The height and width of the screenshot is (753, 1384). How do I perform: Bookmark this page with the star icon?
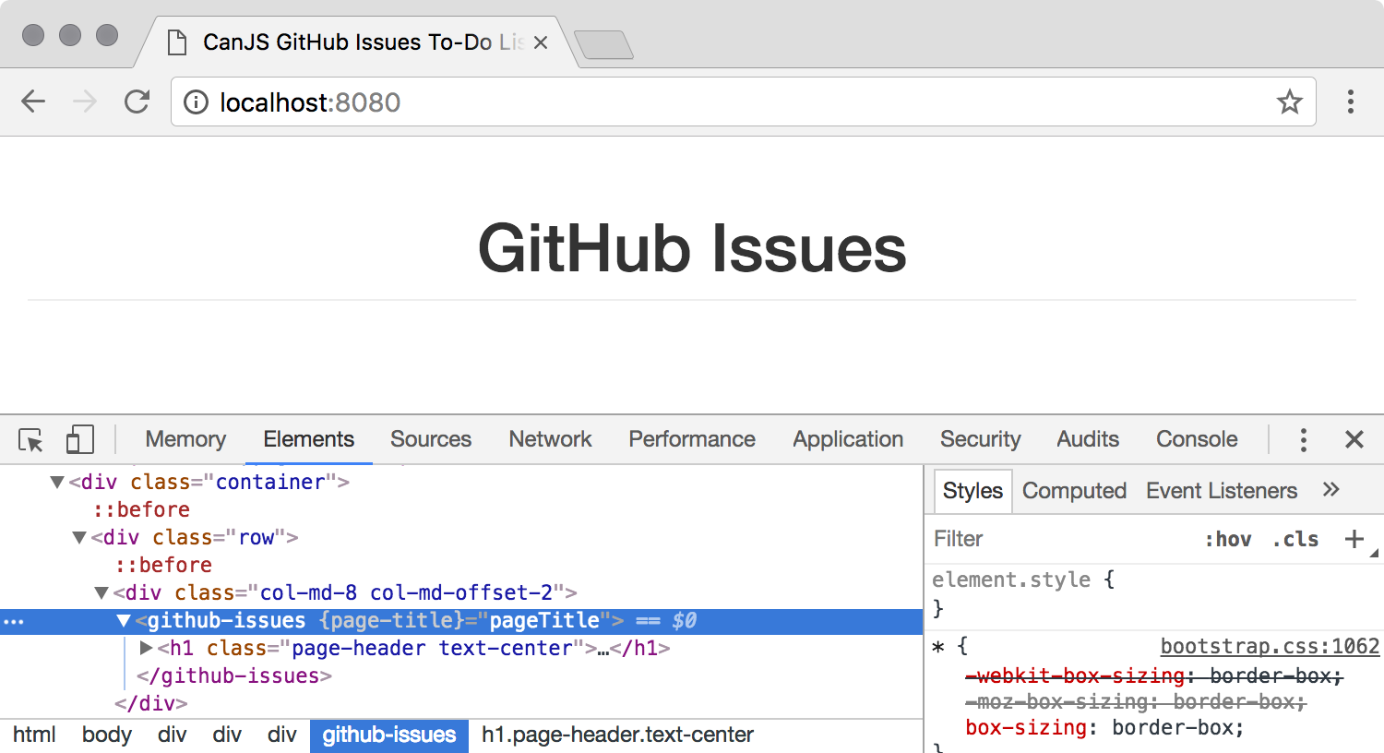click(x=1289, y=102)
